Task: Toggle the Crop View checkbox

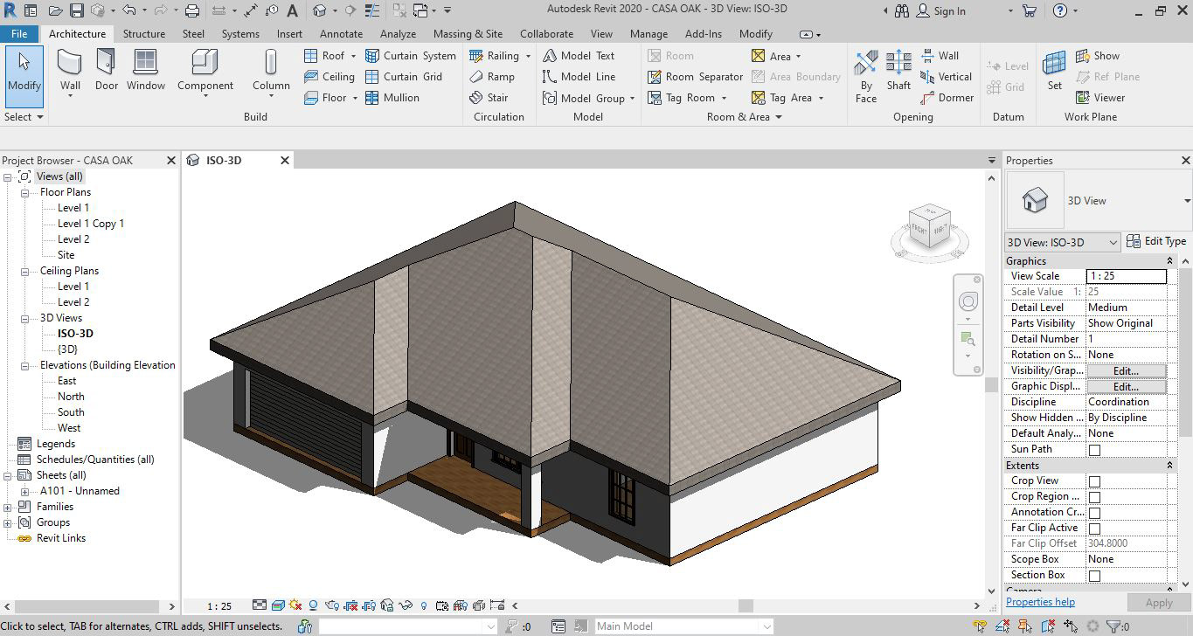Action: (1094, 481)
